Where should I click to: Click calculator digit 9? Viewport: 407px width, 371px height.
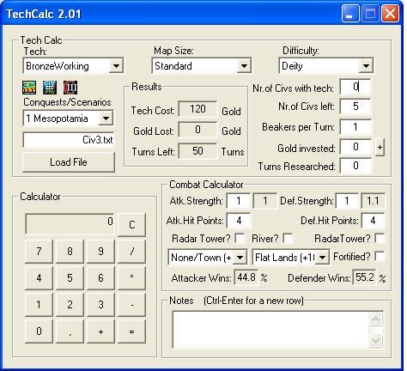[100, 252]
